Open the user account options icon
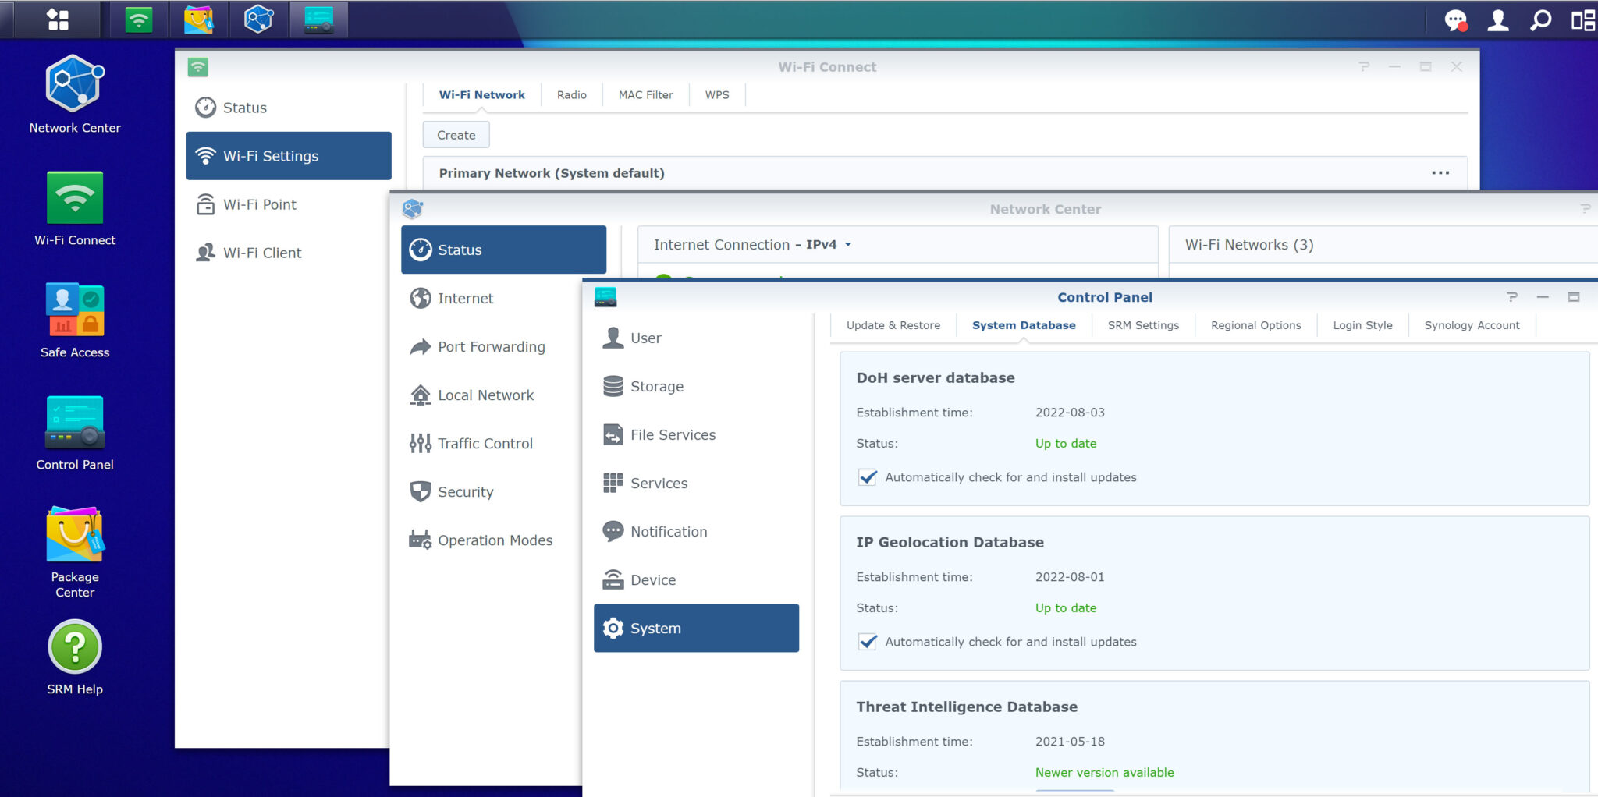Screen dimensions: 1598x797 click(x=1497, y=20)
